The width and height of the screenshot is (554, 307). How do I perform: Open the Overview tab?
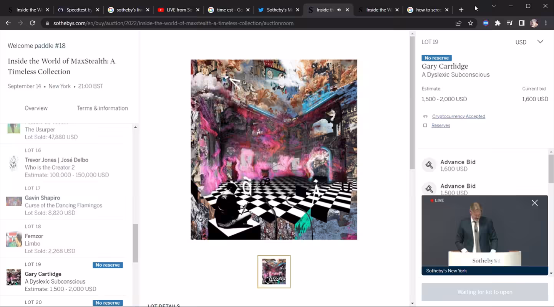coord(36,108)
